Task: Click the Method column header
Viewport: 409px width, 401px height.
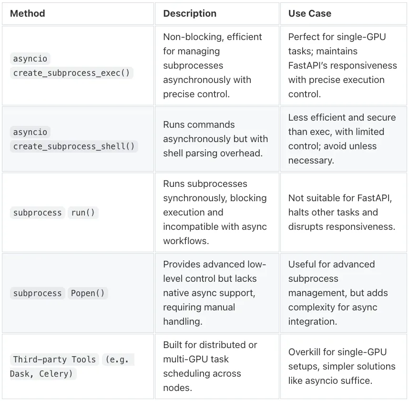Action: click(27, 13)
